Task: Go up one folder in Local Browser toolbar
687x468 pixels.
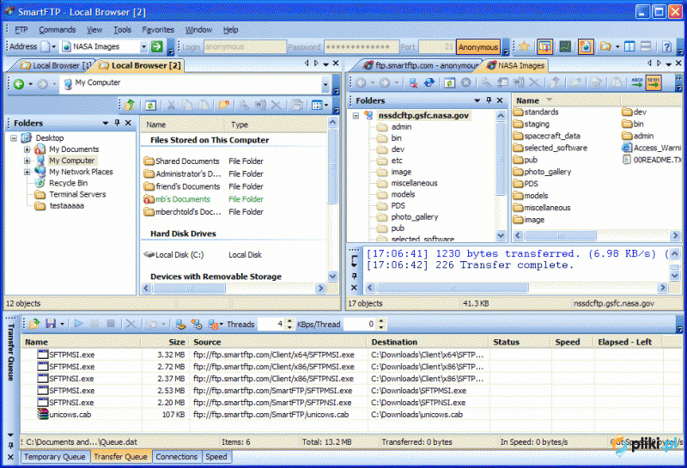Action: pos(130,105)
